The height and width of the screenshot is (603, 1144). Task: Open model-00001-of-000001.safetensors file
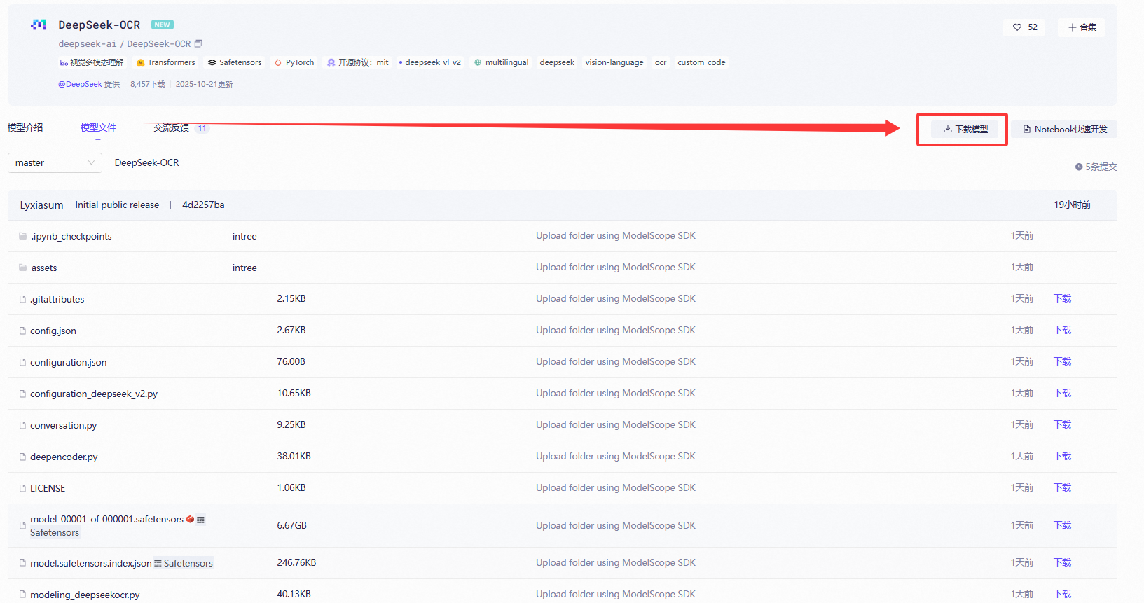106,519
